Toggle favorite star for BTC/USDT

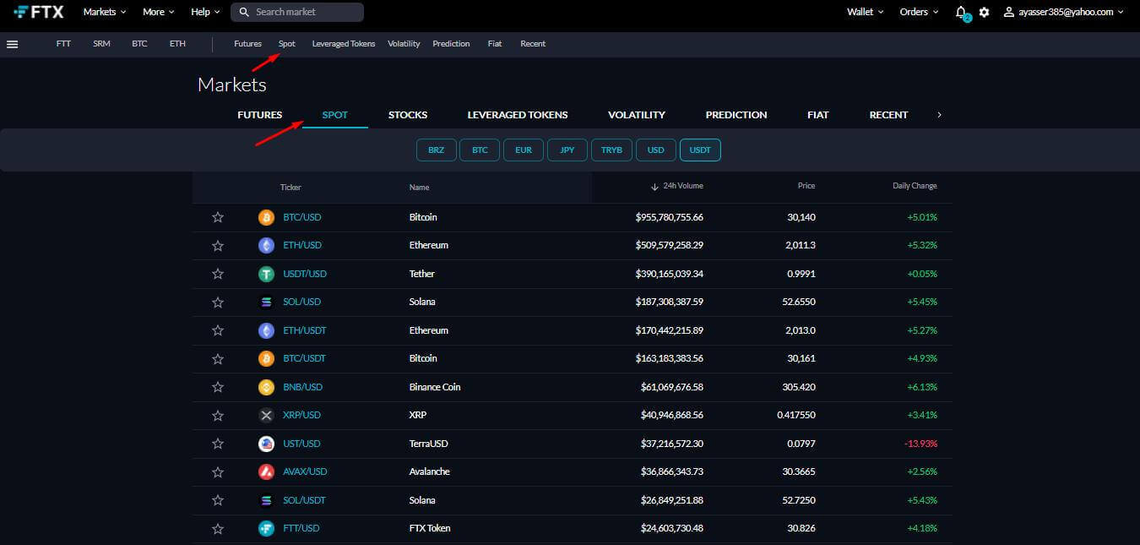tap(218, 358)
